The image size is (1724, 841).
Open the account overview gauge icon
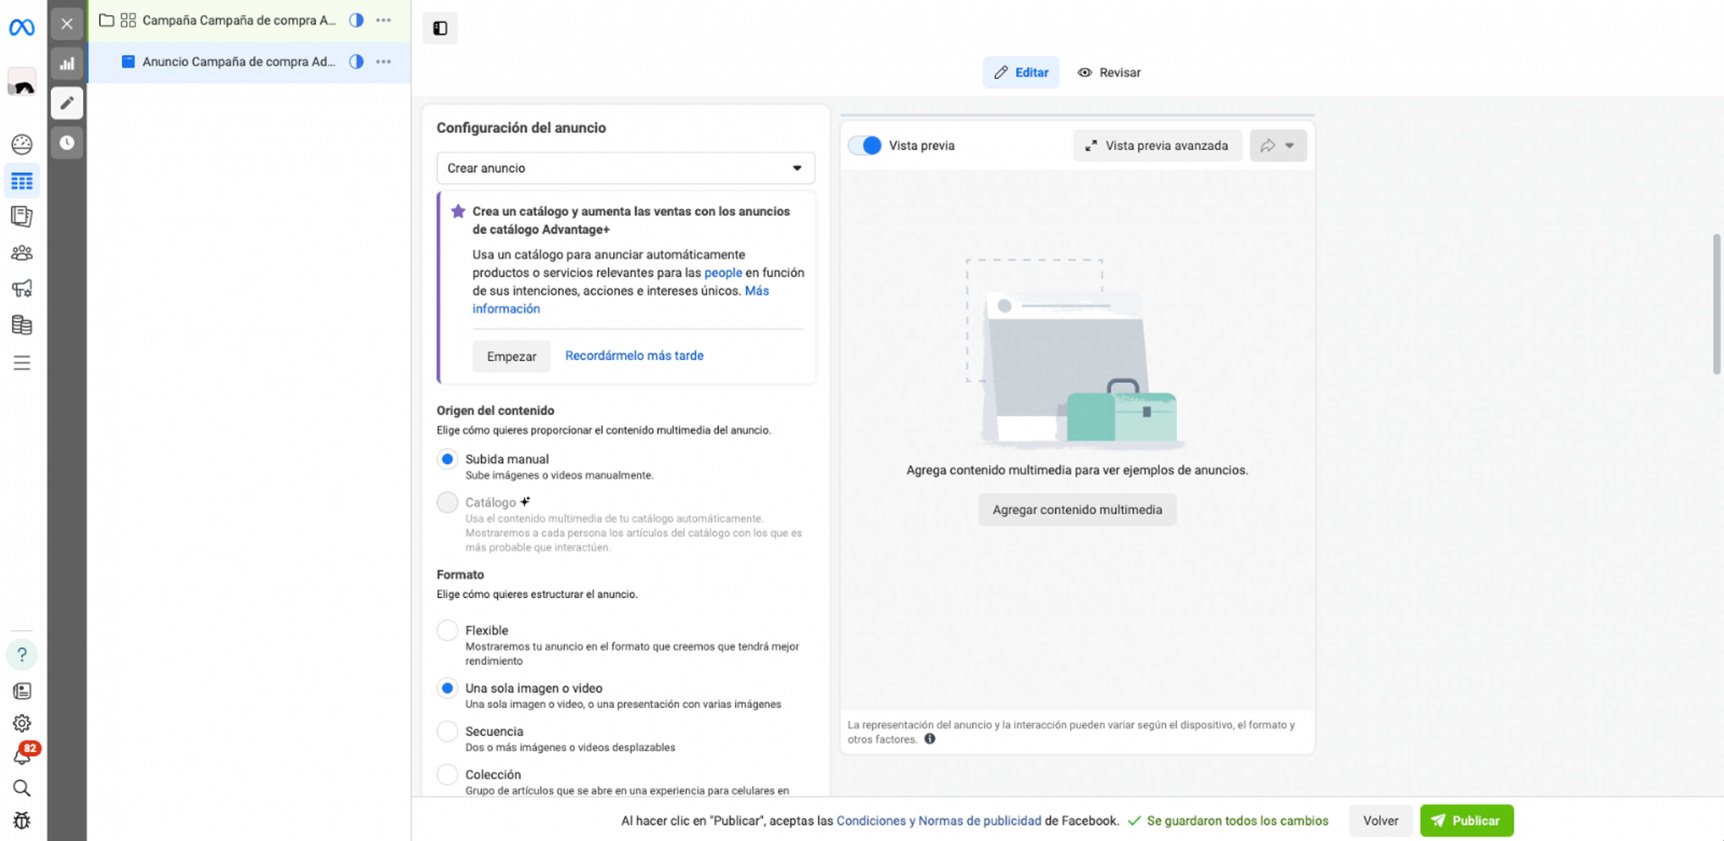[22, 145]
